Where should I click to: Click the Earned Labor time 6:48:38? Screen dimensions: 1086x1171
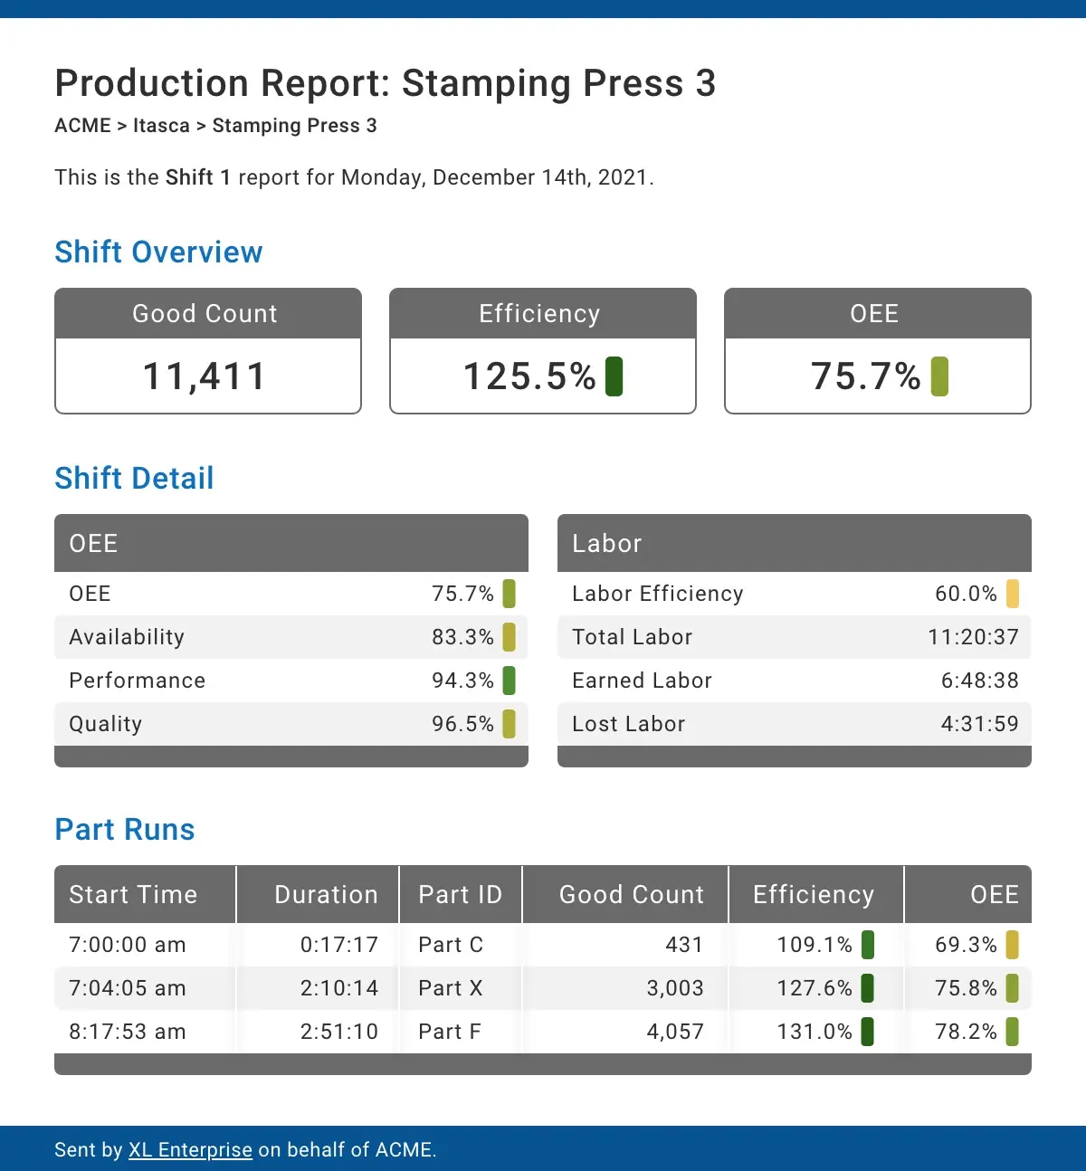coord(980,681)
